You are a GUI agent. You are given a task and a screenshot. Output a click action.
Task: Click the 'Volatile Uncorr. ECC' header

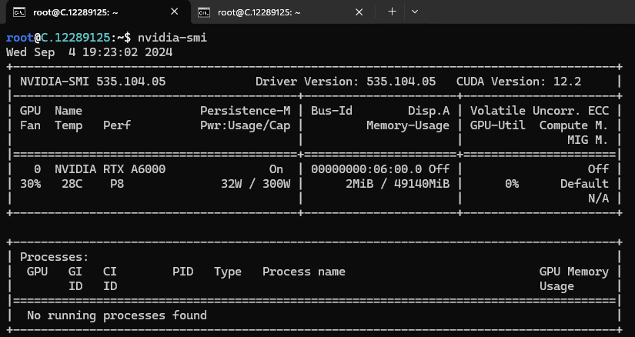point(539,111)
